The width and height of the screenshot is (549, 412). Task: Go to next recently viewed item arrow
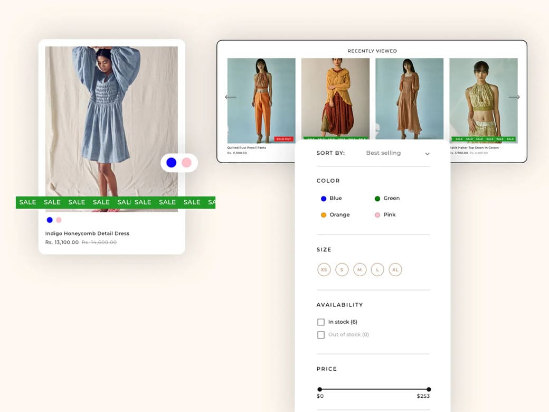(x=514, y=97)
